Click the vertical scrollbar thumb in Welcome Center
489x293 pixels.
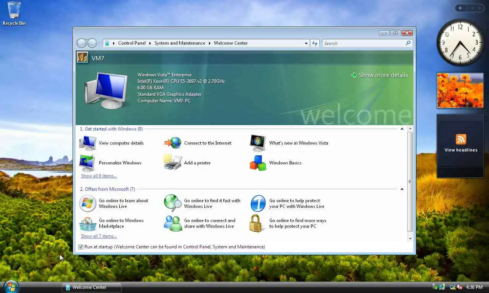coord(410,182)
